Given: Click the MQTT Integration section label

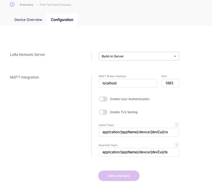Looking at the screenshot, I should 24,77.
